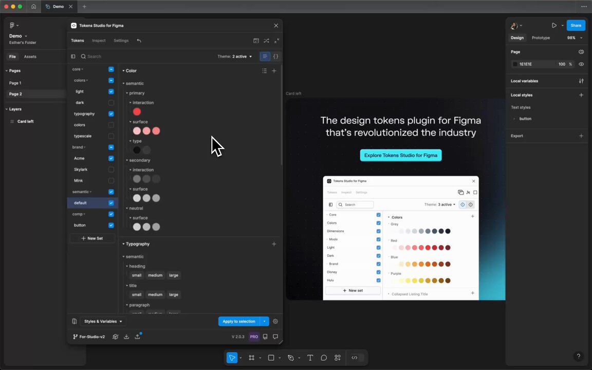Enable the Skylark token set checkbox
592x370 pixels.
tap(111, 170)
